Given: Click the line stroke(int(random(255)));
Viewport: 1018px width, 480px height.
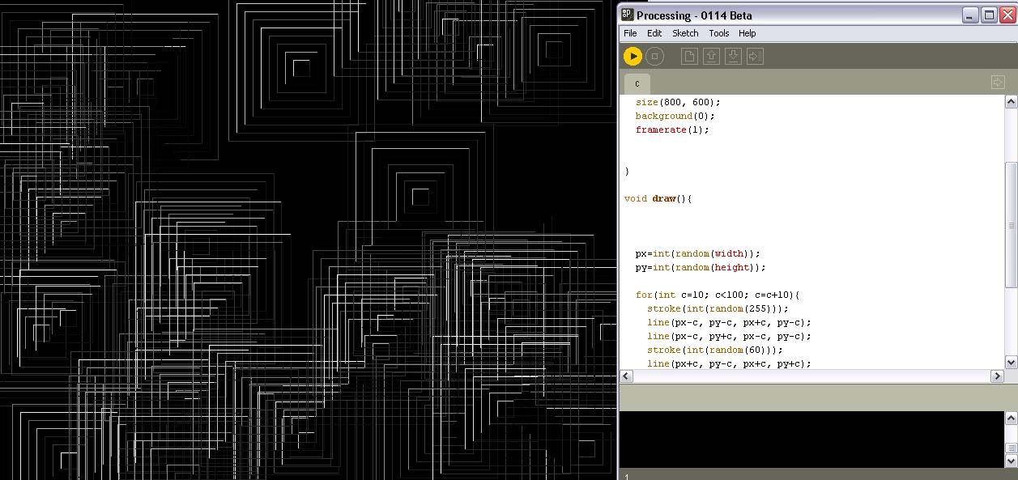Looking at the screenshot, I should pos(718,308).
